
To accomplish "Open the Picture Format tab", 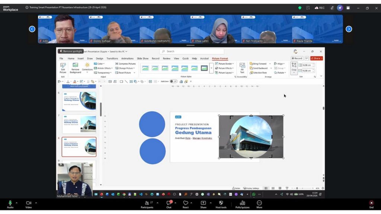I will point(220,58).
